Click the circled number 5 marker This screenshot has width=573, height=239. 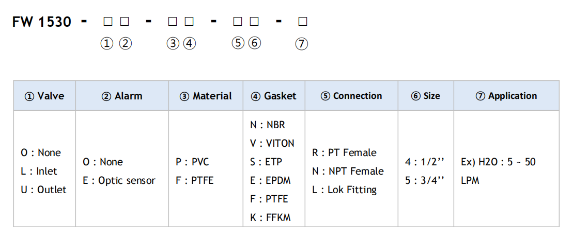coord(238,43)
